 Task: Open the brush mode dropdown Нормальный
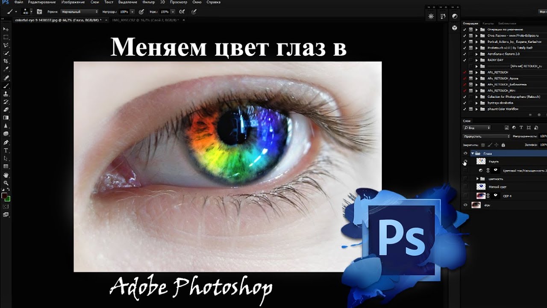(x=79, y=12)
